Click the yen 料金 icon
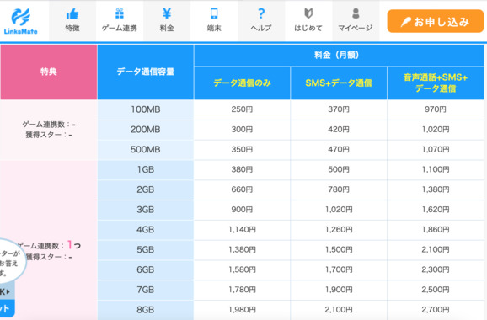The width and height of the screenshot is (487, 320). [167, 13]
